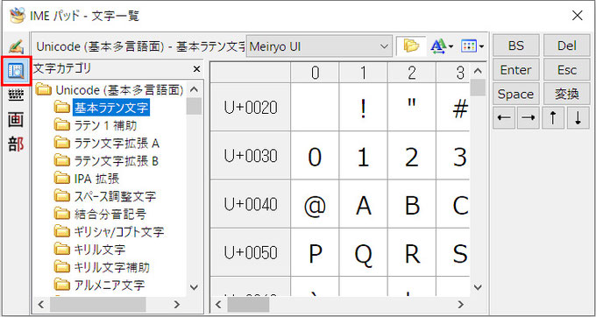Close the 文字カテゴリ pane

(196, 68)
